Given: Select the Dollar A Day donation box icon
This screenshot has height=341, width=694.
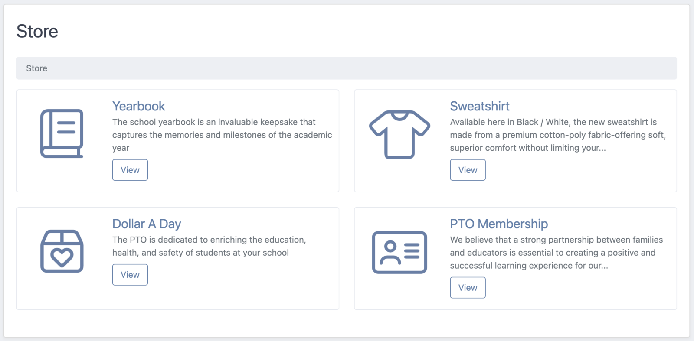Looking at the screenshot, I should tap(62, 251).
